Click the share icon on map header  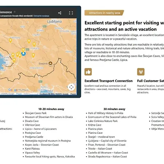click(60, 13)
